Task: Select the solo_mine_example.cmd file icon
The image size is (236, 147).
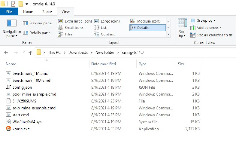Action: point(8,108)
